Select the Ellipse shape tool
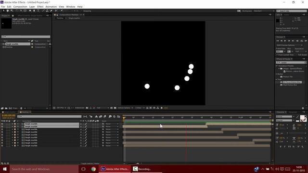Viewport: 308px width, 173px height. (x=30, y=11)
